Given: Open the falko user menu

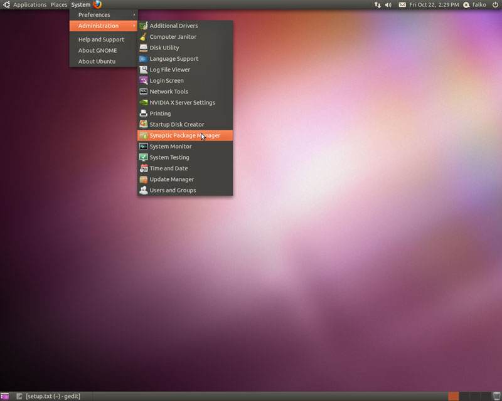Looking at the screenshot, I should coord(475,5).
